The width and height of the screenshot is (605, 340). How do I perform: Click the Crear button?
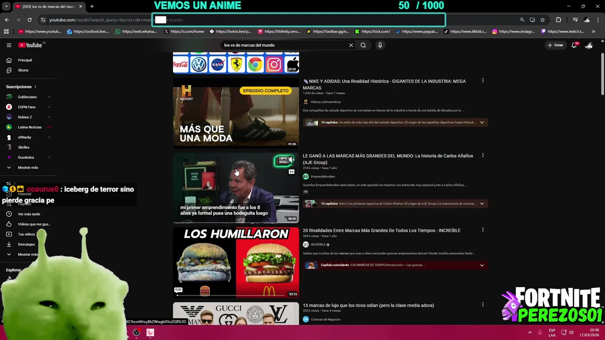point(555,45)
